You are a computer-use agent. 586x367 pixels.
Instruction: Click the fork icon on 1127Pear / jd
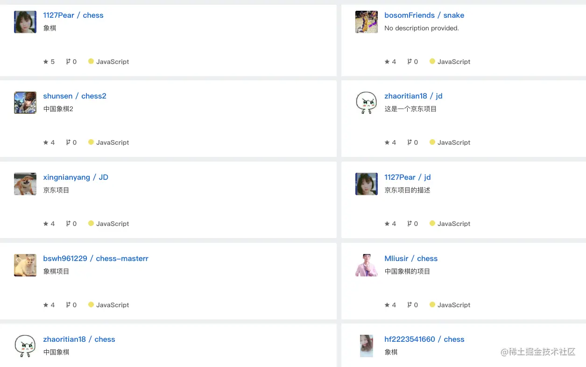(x=409, y=224)
